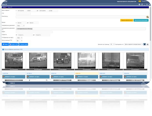This screenshot has width=152, height=116.
Task: Open the home icon in the bottom bar
Action: [5, 83]
